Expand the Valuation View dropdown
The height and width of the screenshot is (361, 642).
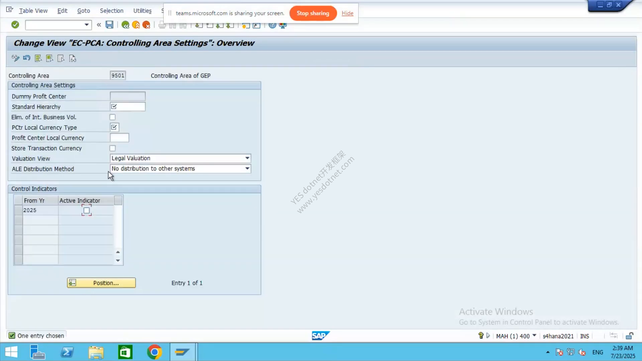(x=247, y=158)
